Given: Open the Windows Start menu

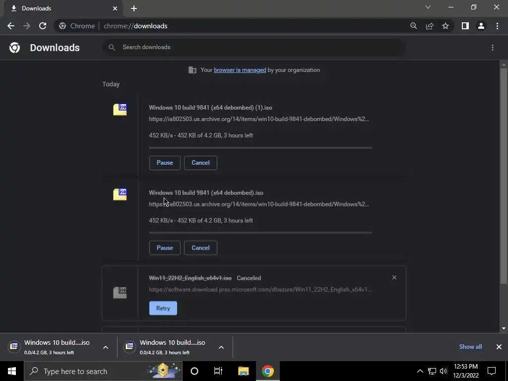Looking at the screenshot, I should click(x=12, y=371).
